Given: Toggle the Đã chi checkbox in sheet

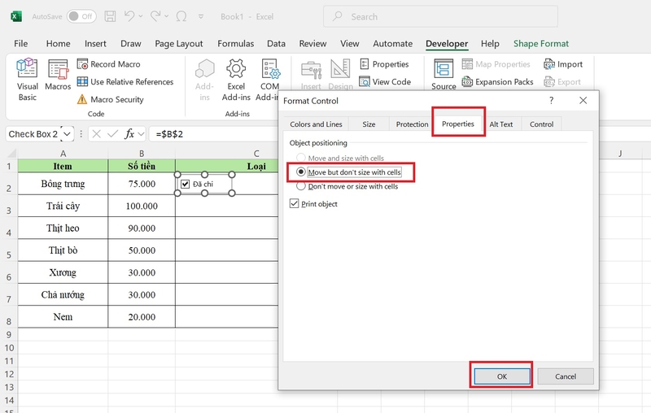Looking at the screenshot, I should coord(186,184).
